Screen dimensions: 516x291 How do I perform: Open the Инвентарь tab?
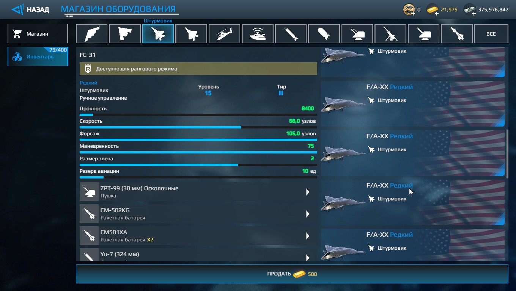pos(38,57)
